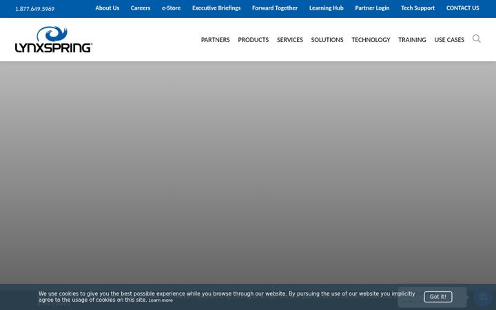This screenshot has width=496, height=310.
Task: Open the chat bubble icon
Action: 483,297
